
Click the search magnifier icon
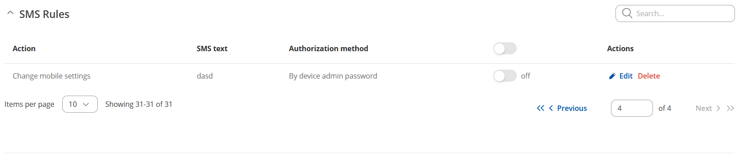pyautogui.click(x=627, y=13)
